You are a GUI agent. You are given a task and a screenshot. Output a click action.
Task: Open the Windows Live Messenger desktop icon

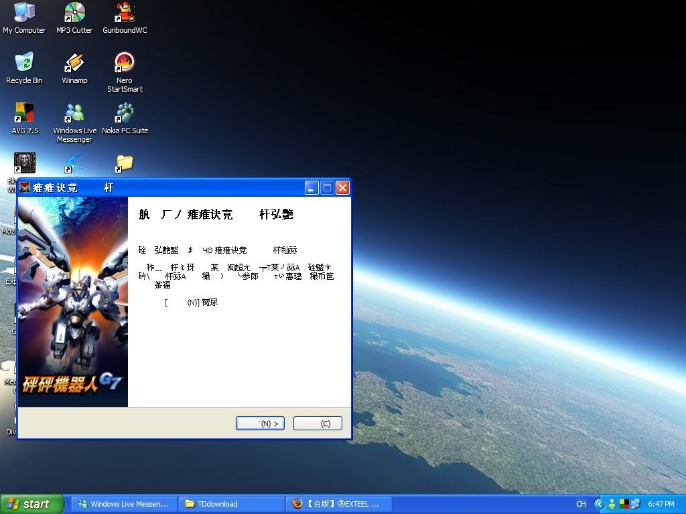point(74,114)
